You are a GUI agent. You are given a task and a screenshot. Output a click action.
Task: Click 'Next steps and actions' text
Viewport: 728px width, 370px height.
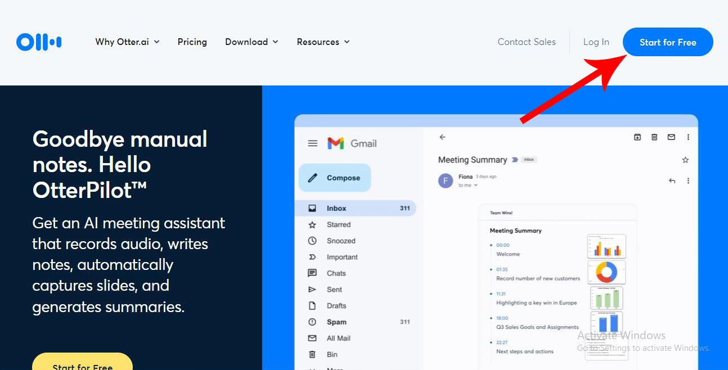(x=525, y=351)
